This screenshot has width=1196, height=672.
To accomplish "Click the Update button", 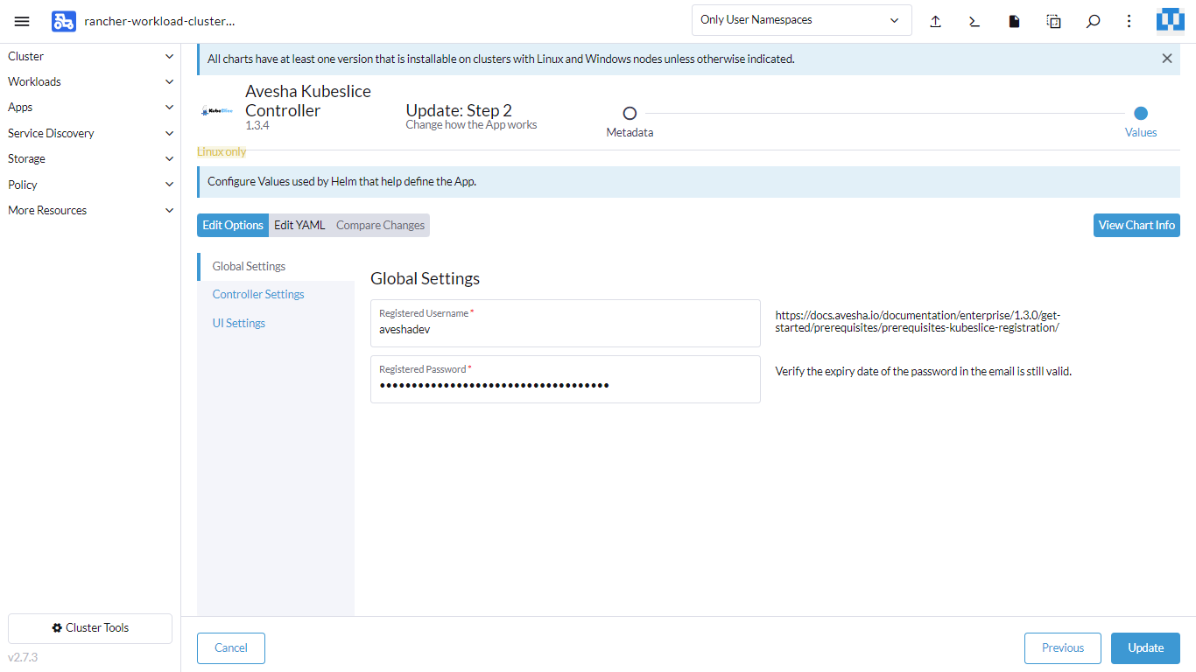I will (1145, 648).
